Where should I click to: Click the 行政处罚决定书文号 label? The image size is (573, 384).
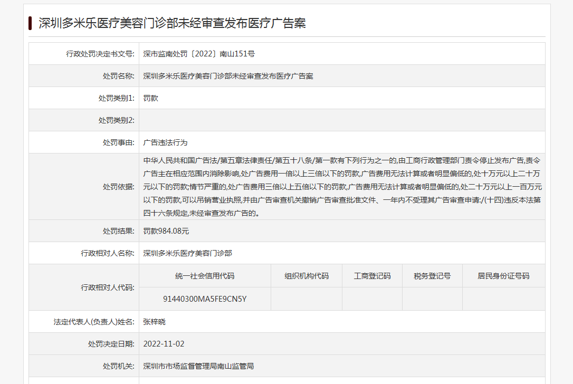click(x=100, y=54)
